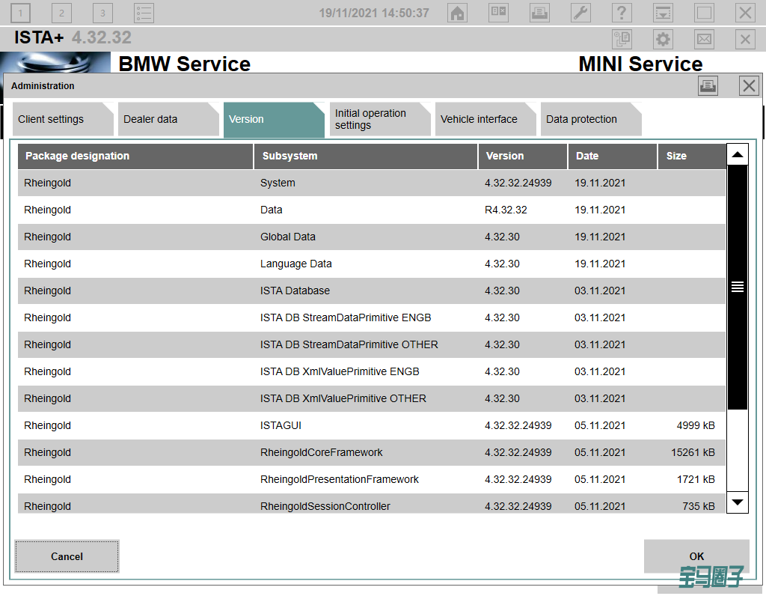
Task: Open the help question mark icon
Action: click(x=622, y=13)
